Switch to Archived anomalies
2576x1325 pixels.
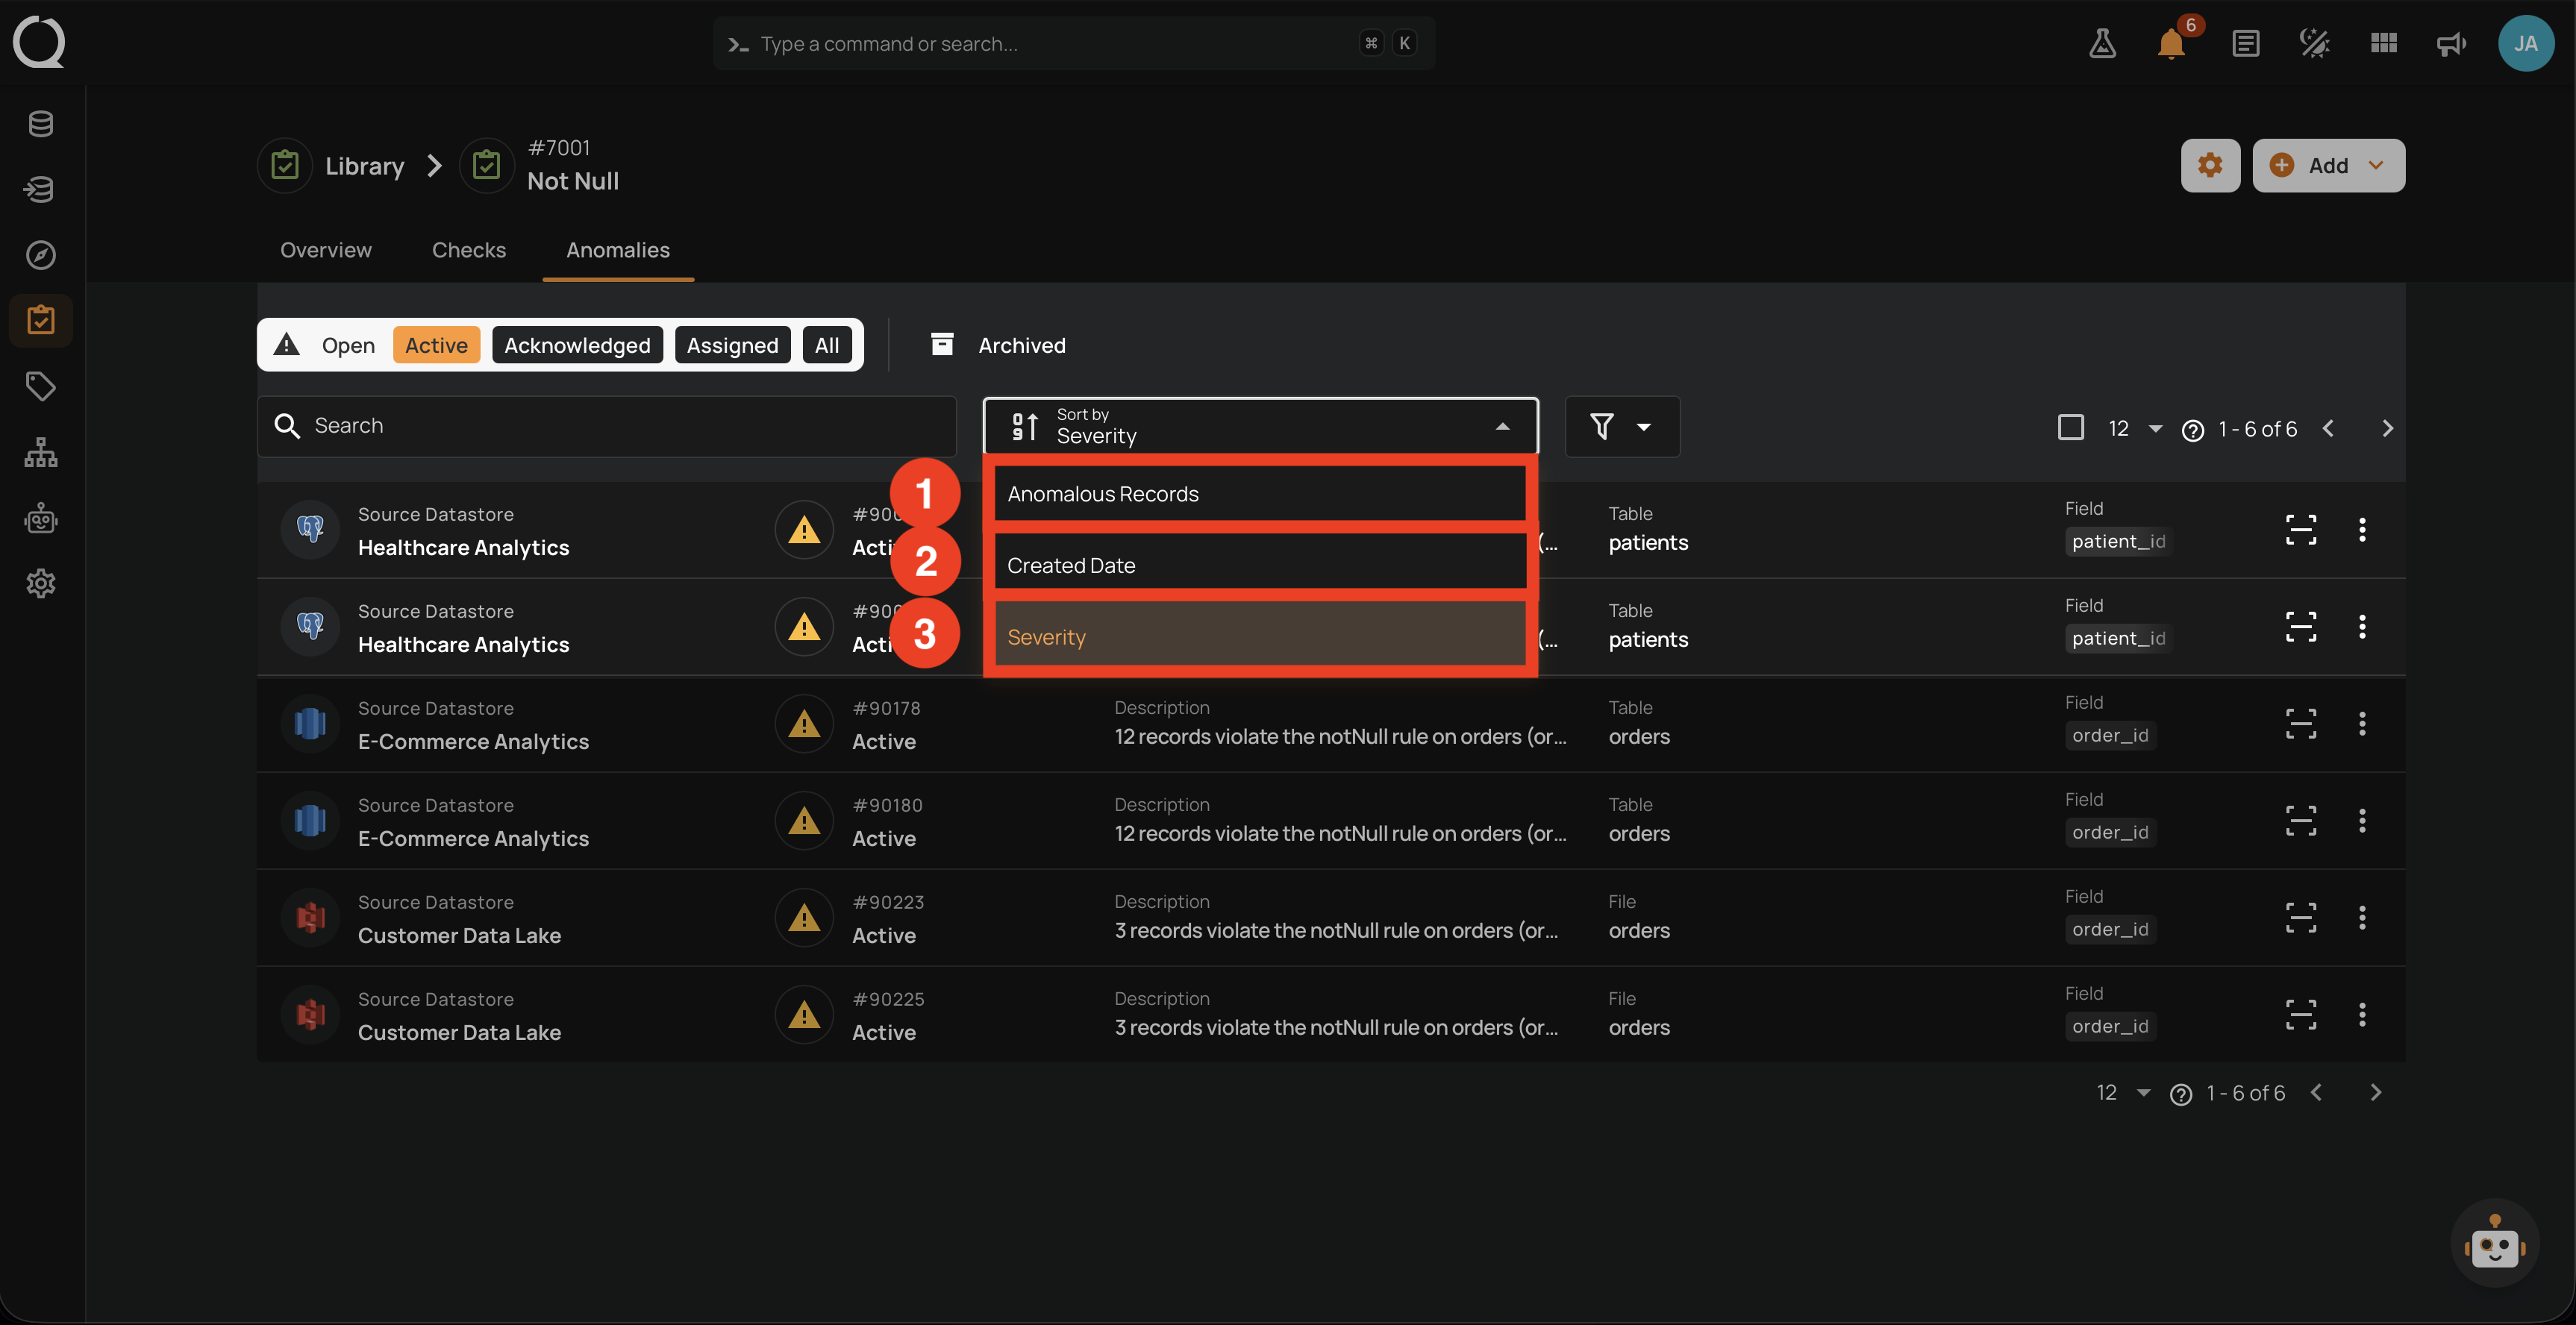coord(999,345)
